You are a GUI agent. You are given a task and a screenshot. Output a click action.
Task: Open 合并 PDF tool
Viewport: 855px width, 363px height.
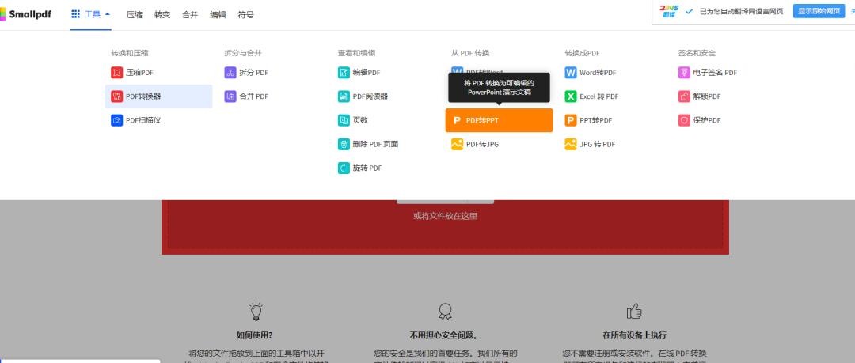(254, 96)
